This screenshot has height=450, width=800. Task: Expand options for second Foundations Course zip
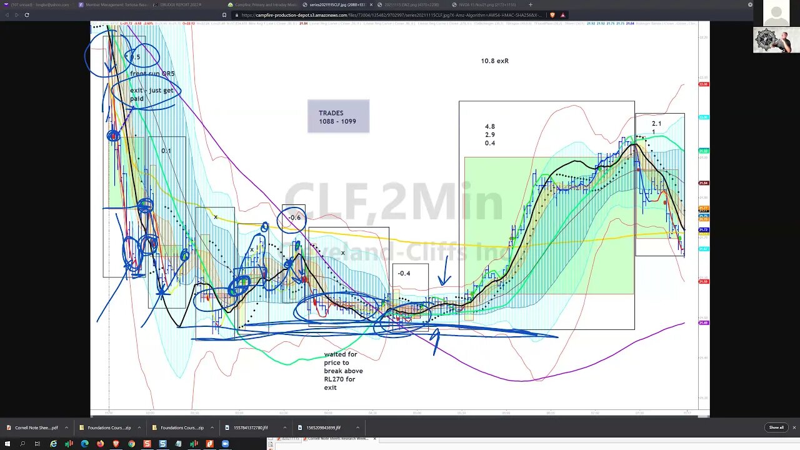coord(212,427)
